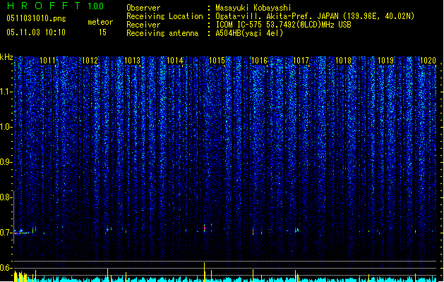Click the 1013 time marker

point(132,61)
